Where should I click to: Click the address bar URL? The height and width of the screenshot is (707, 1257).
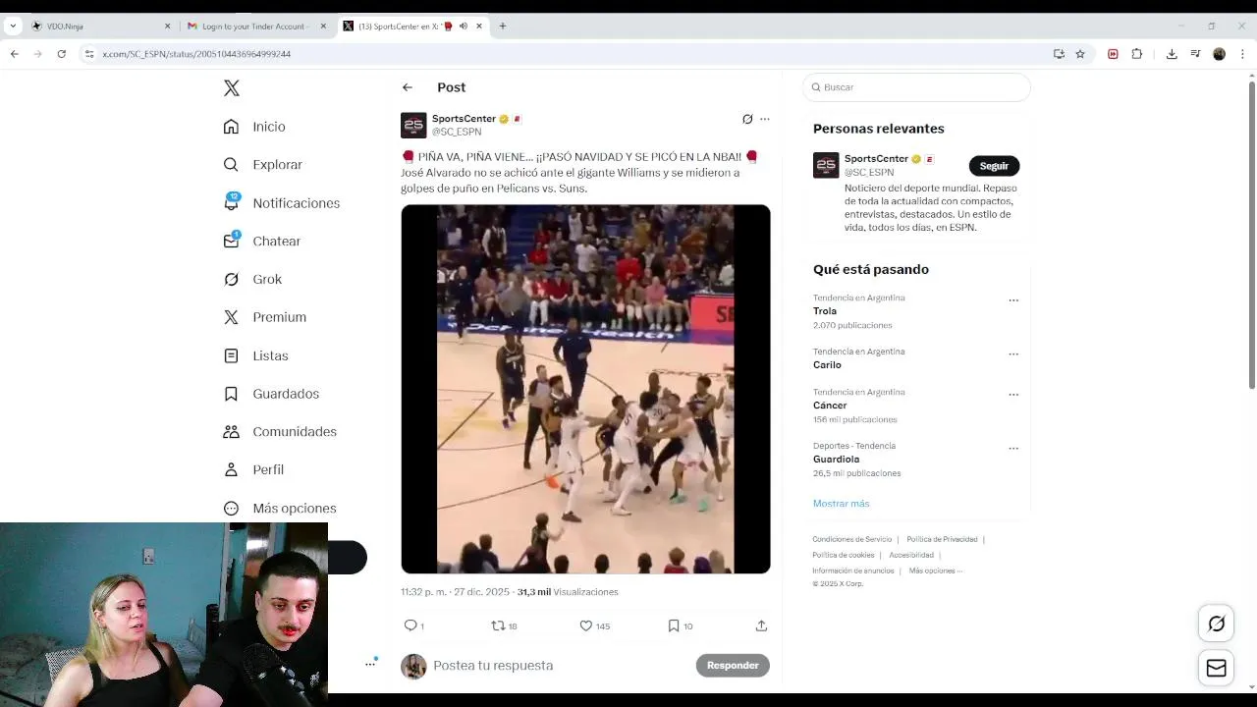coord(196,54)
